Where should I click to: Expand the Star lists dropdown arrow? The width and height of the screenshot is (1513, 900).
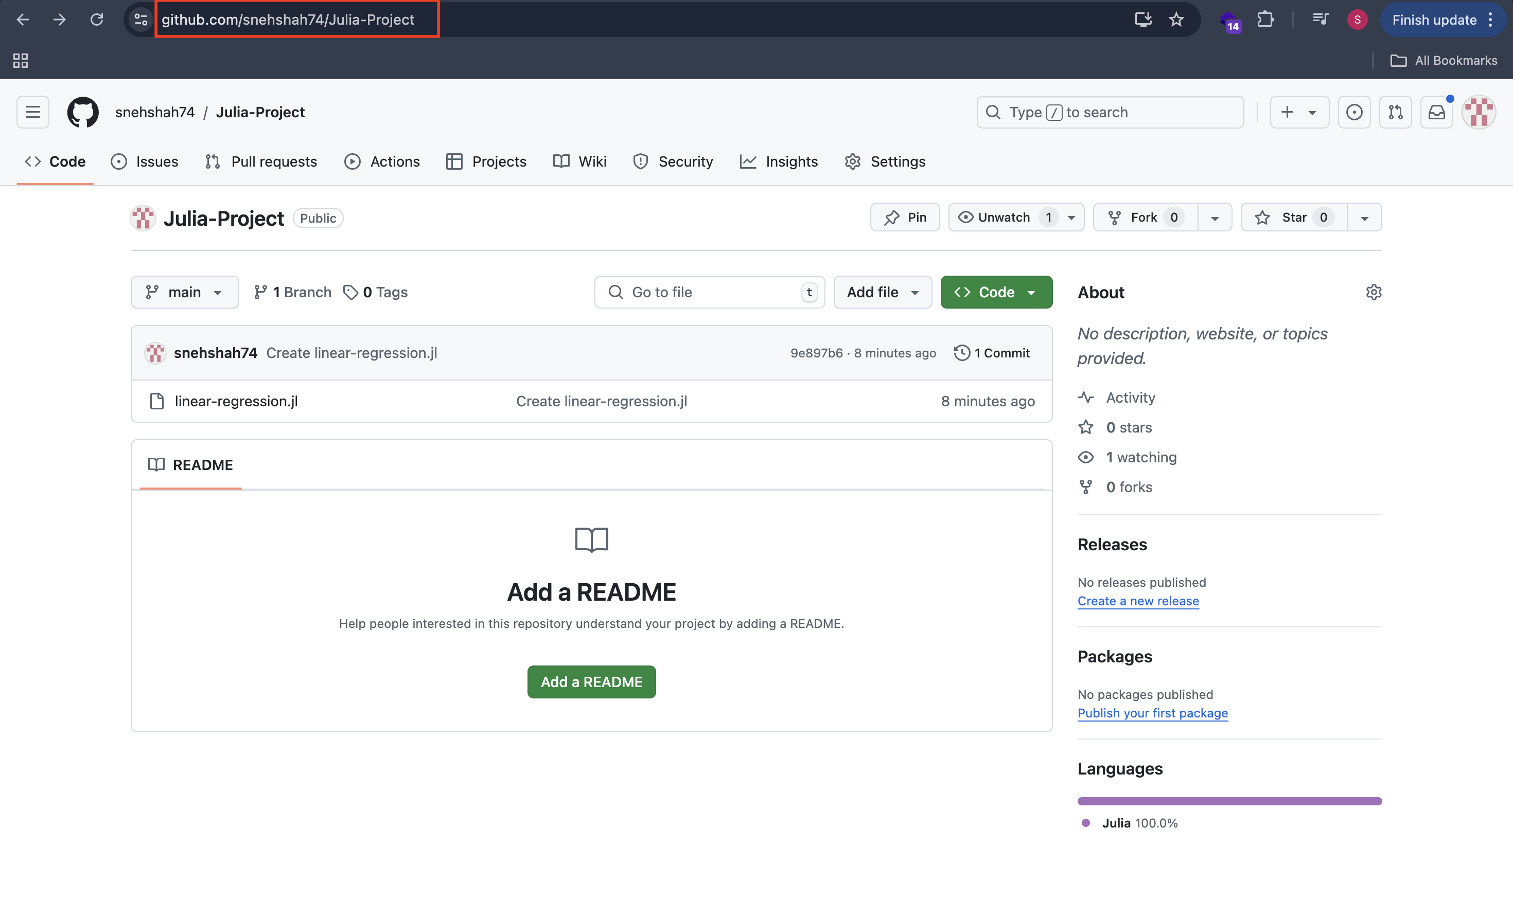(1365, 218)
